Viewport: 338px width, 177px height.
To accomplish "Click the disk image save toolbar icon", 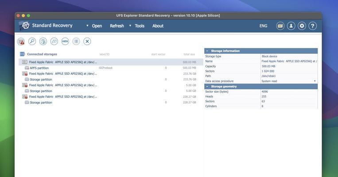I will [43, 41].
